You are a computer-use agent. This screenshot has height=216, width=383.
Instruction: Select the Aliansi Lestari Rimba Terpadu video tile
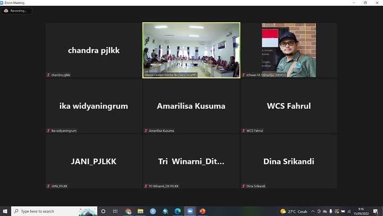191,50
